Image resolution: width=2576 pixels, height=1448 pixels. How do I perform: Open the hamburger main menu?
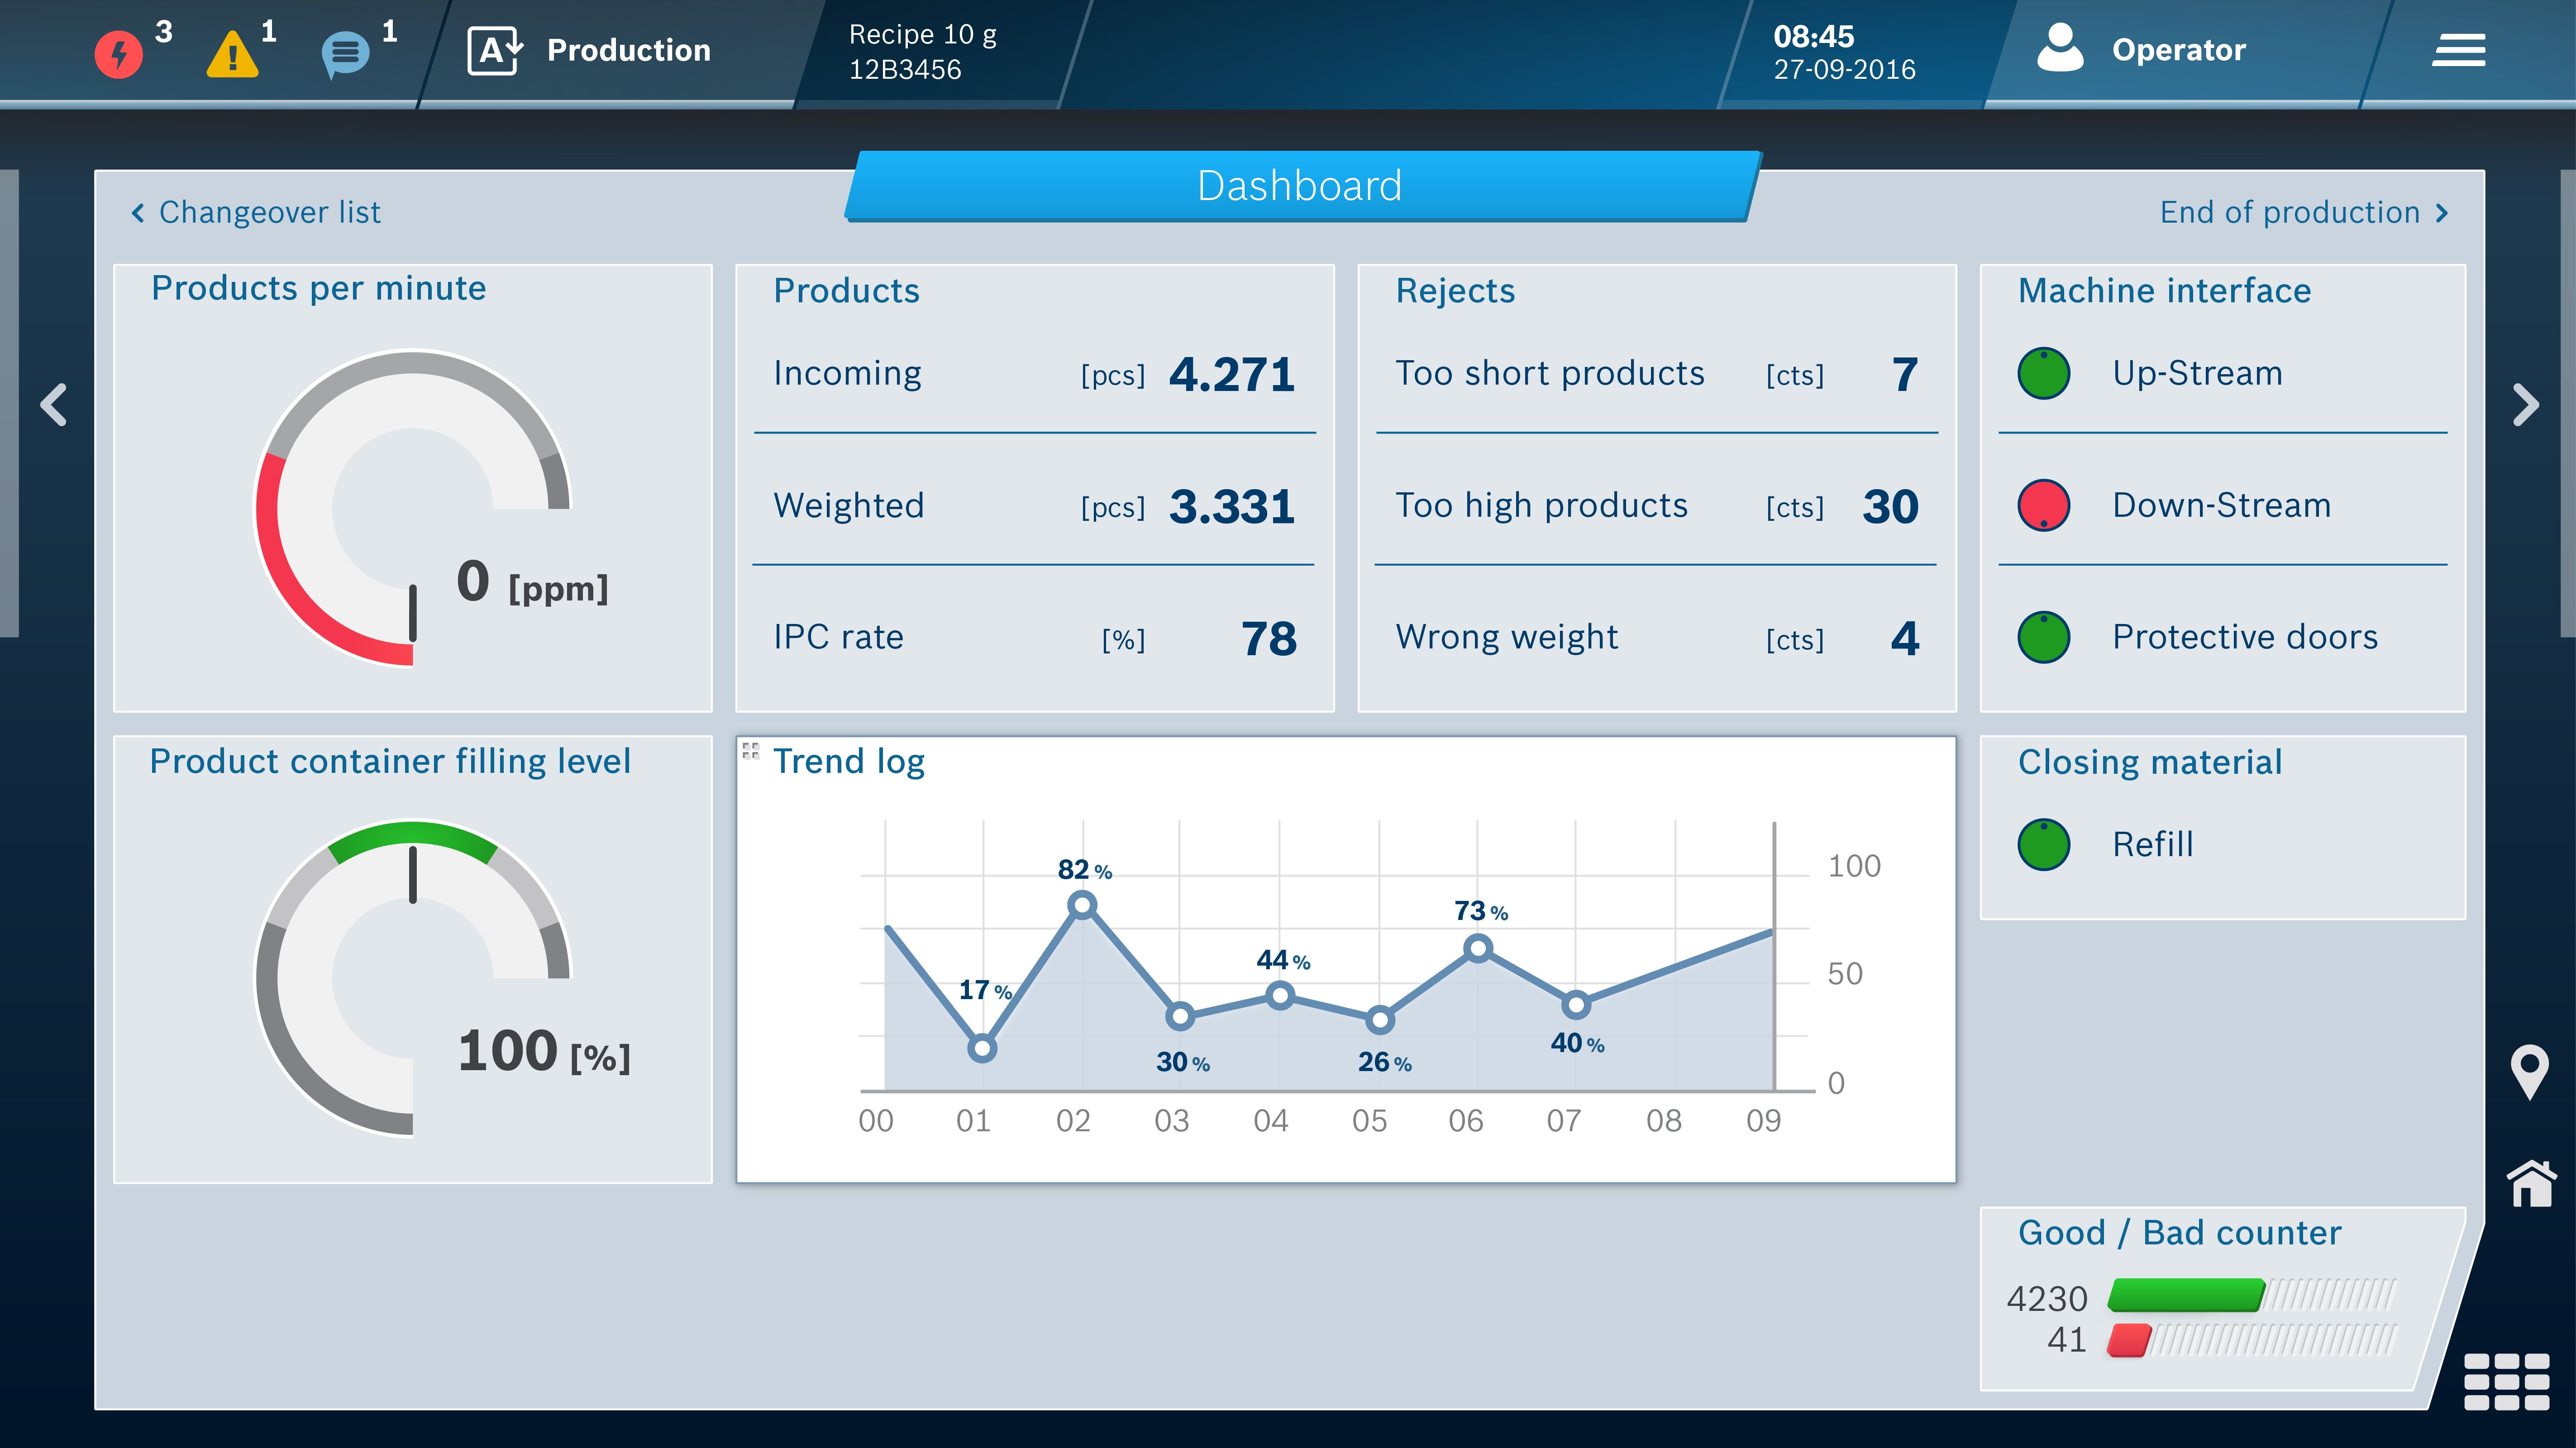2458,50
